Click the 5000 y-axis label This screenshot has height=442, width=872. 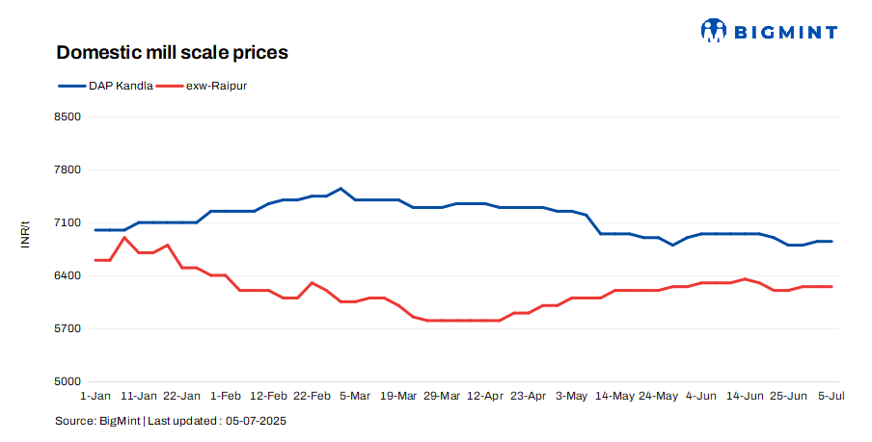[x=68, y=381]
